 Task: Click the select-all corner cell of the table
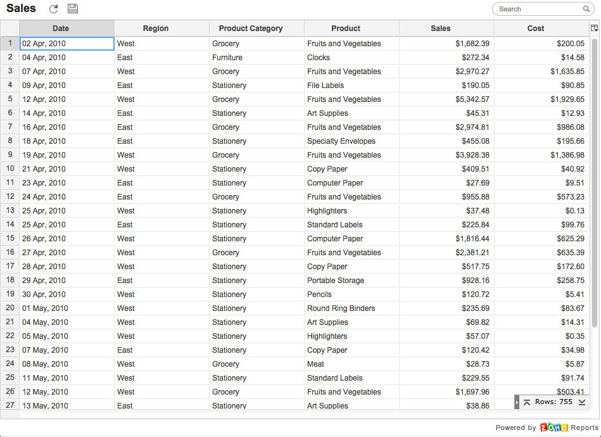pos(10,28)
